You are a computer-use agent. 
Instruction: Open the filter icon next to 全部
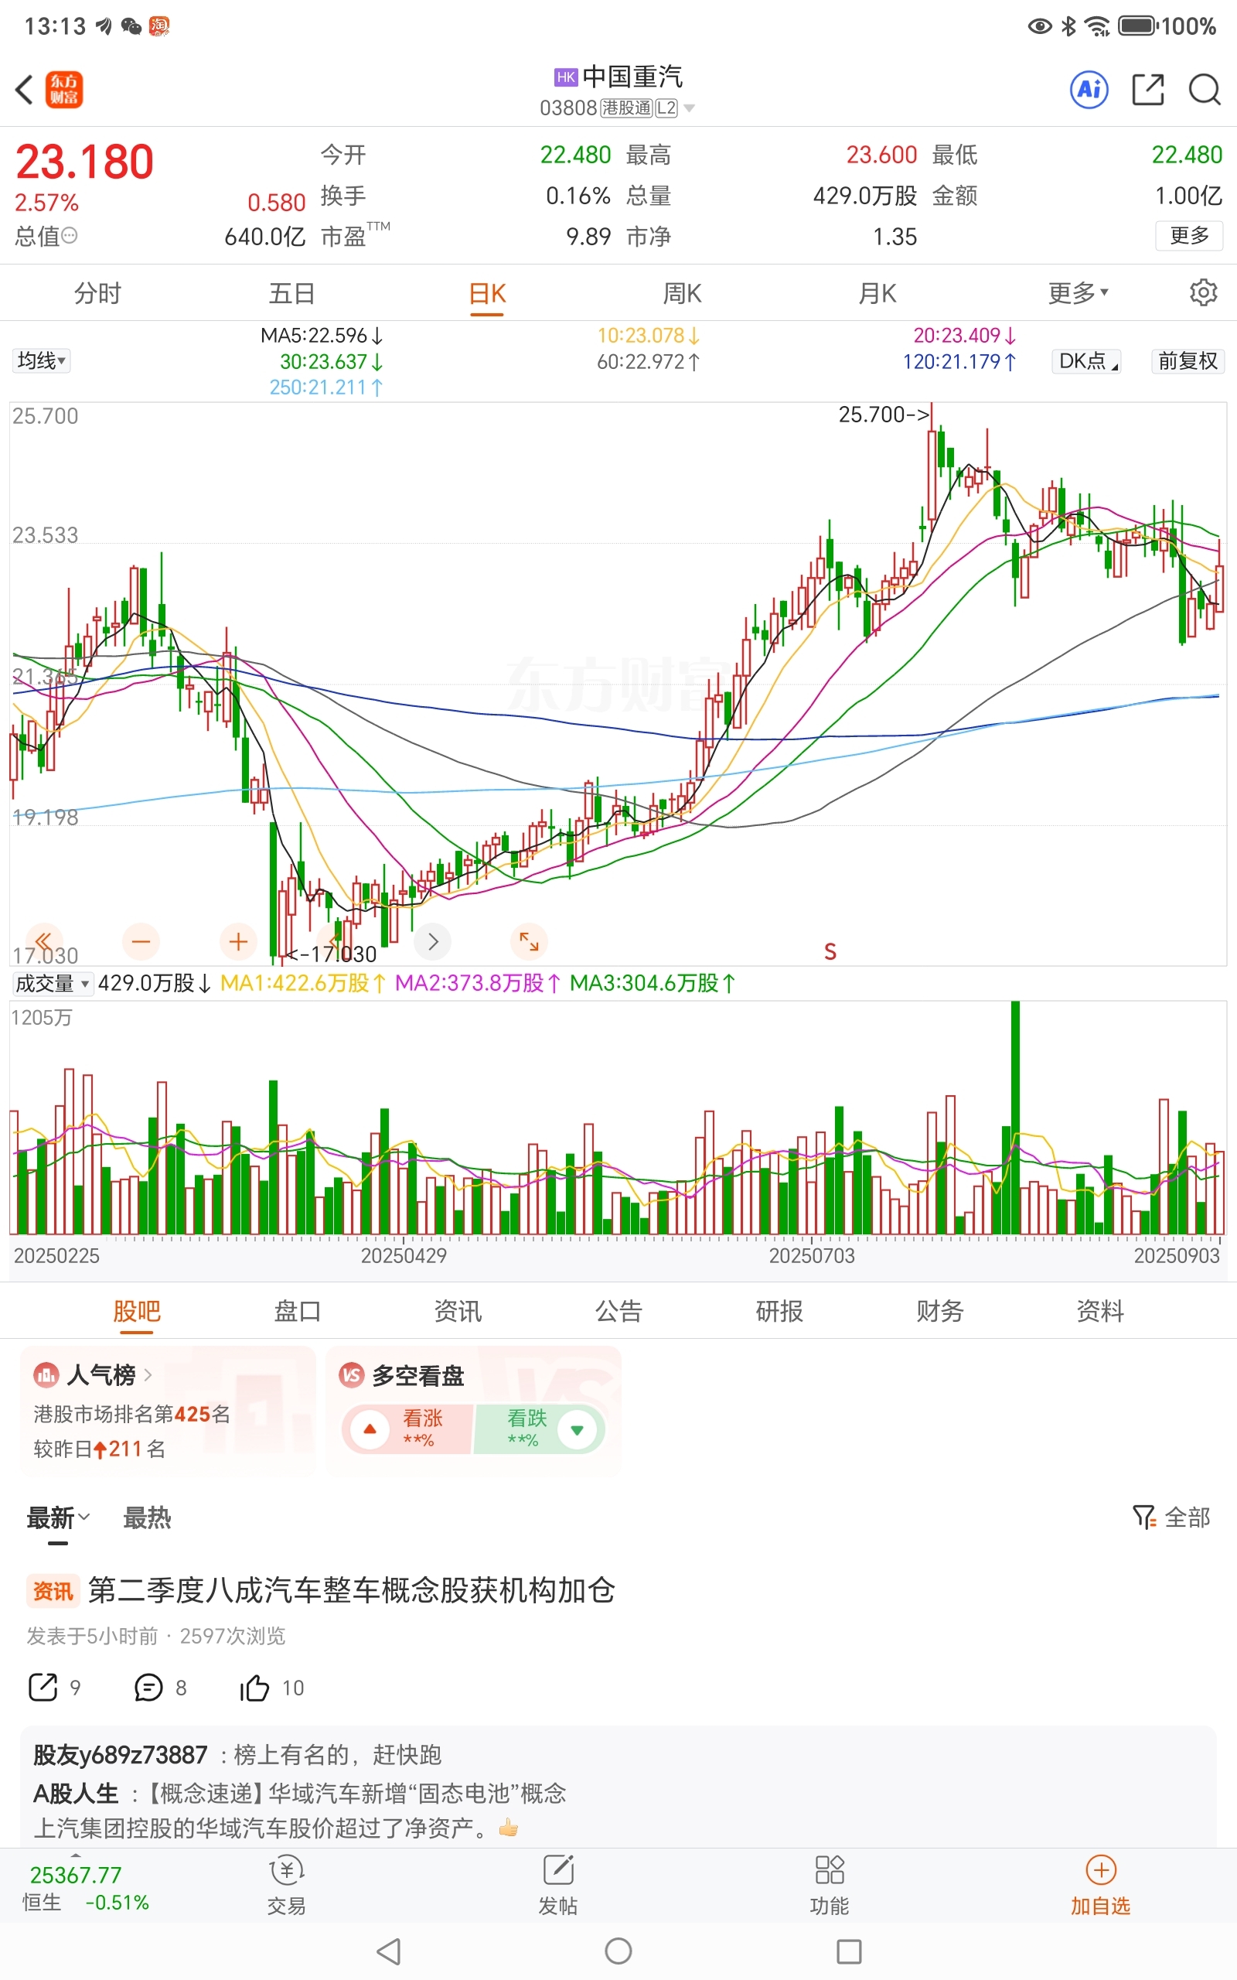pyautogui.click(x=1143, y=1517)
